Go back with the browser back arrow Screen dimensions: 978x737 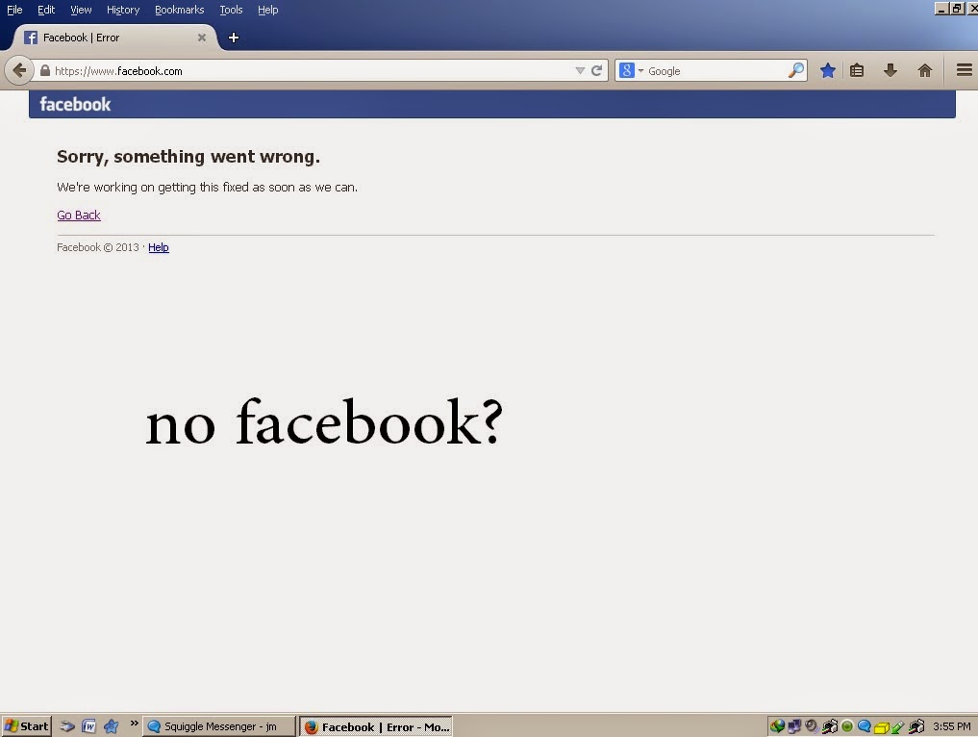(x=19, y=70)
